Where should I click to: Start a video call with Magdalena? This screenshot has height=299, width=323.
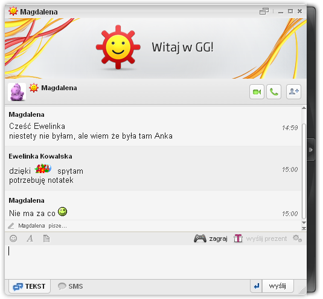pos(257,92)
